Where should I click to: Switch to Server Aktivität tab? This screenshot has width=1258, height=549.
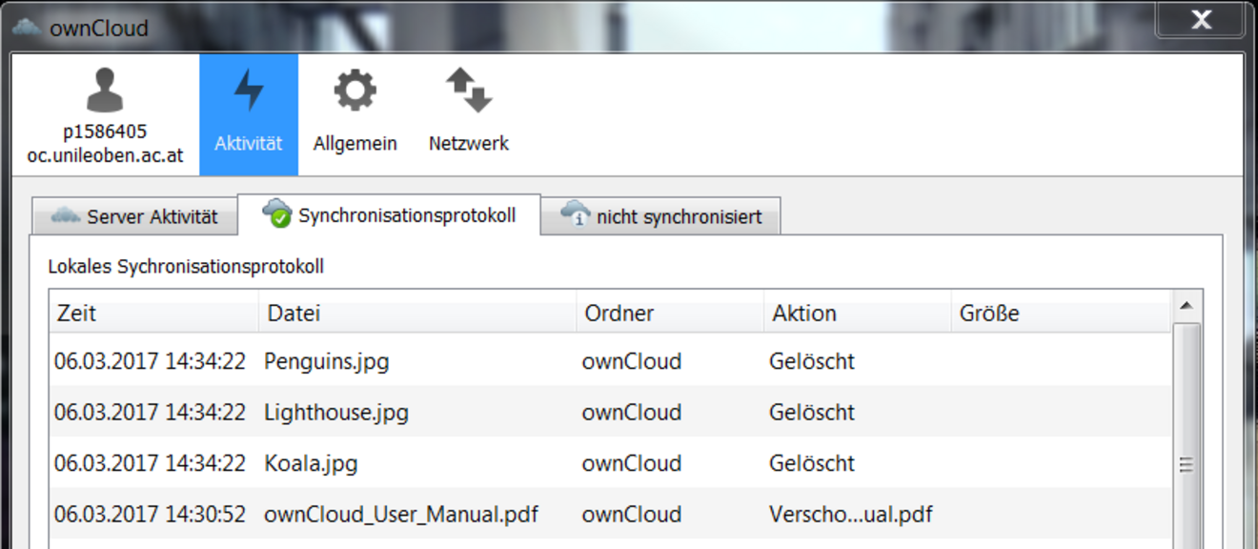134,216
